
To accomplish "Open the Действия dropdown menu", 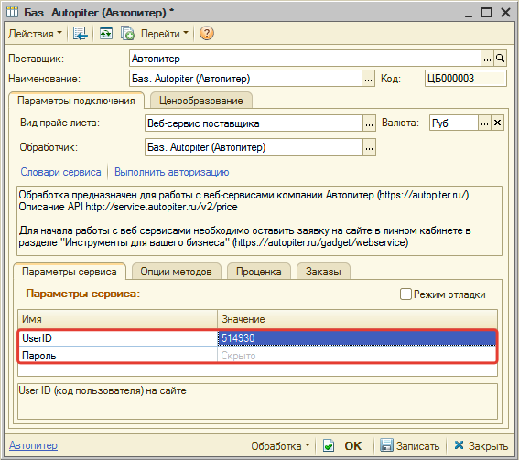I will (35, 34).
